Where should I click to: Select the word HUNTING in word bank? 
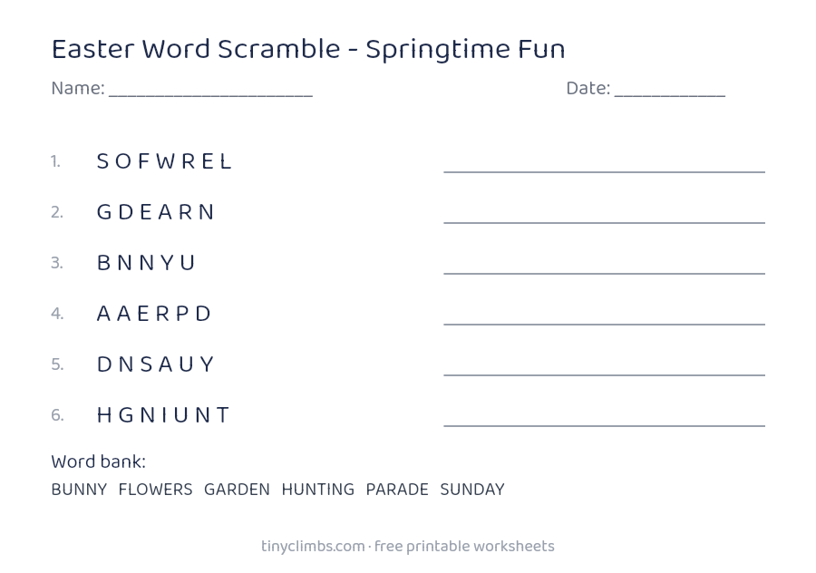pos(318,490)
